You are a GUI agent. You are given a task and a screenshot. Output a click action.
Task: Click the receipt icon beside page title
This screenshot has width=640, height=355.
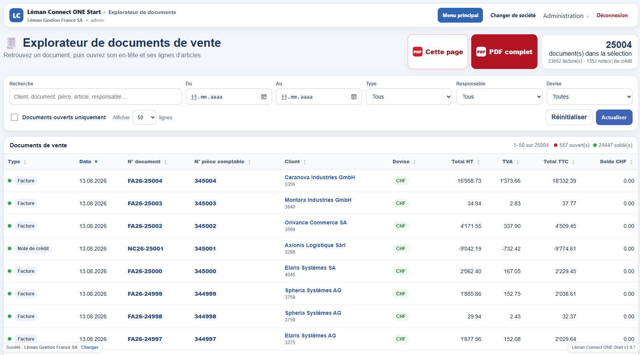11,43
